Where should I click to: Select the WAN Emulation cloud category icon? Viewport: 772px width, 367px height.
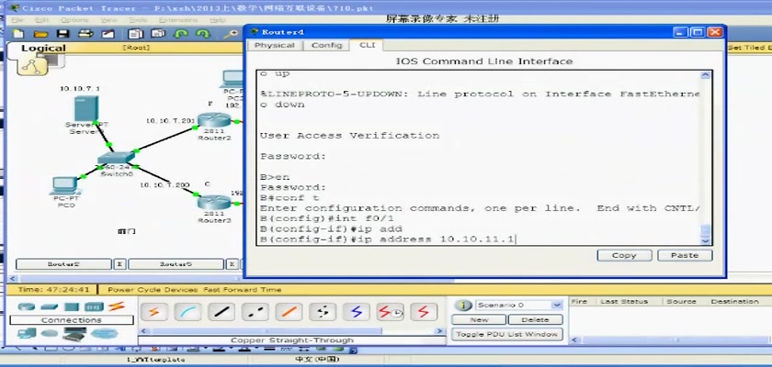50,334
